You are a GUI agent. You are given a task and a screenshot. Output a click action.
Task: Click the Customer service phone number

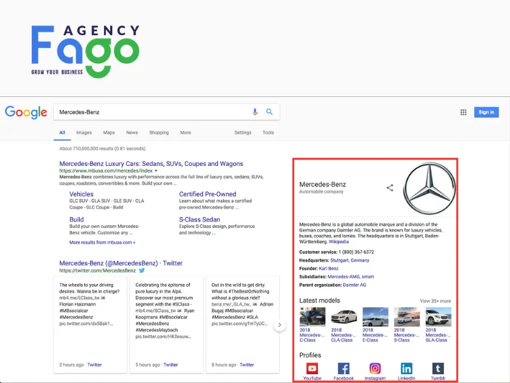click(x=356, y=252)
